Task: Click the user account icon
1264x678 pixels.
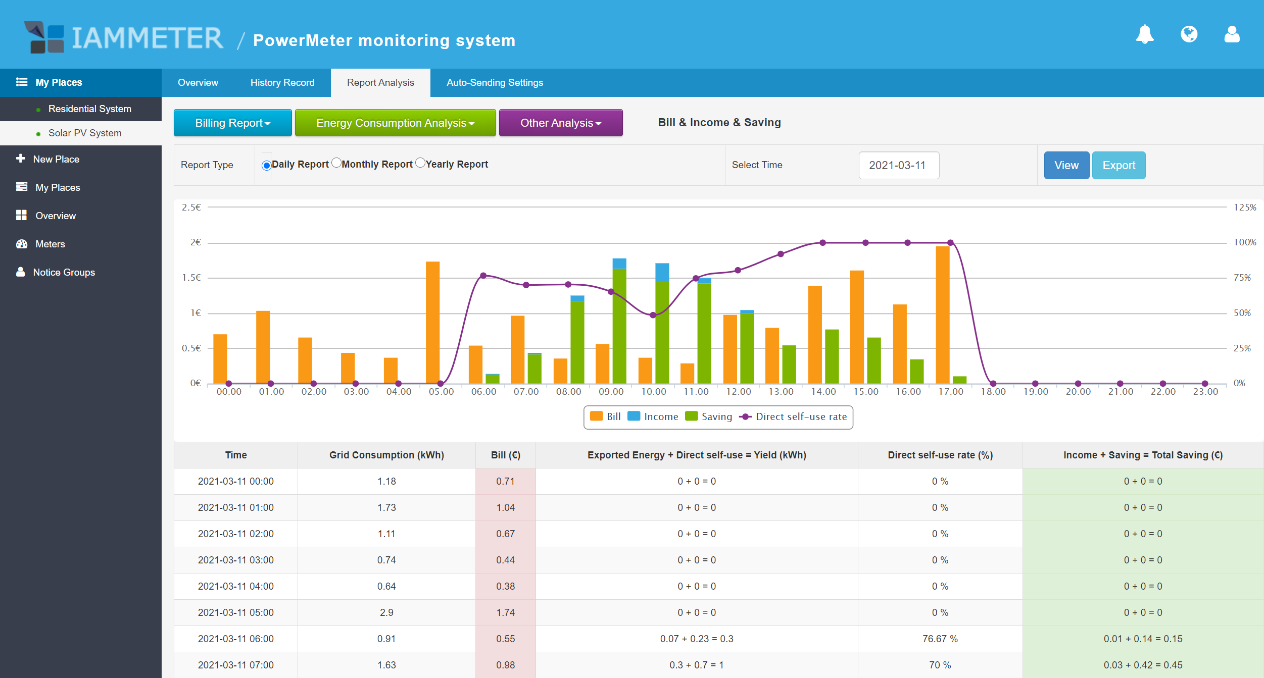Action: click(x=1232, y=34)
